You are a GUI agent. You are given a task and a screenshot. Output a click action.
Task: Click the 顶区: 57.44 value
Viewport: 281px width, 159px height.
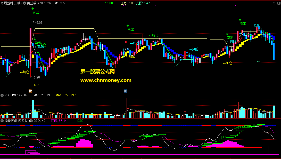[59, 121]
